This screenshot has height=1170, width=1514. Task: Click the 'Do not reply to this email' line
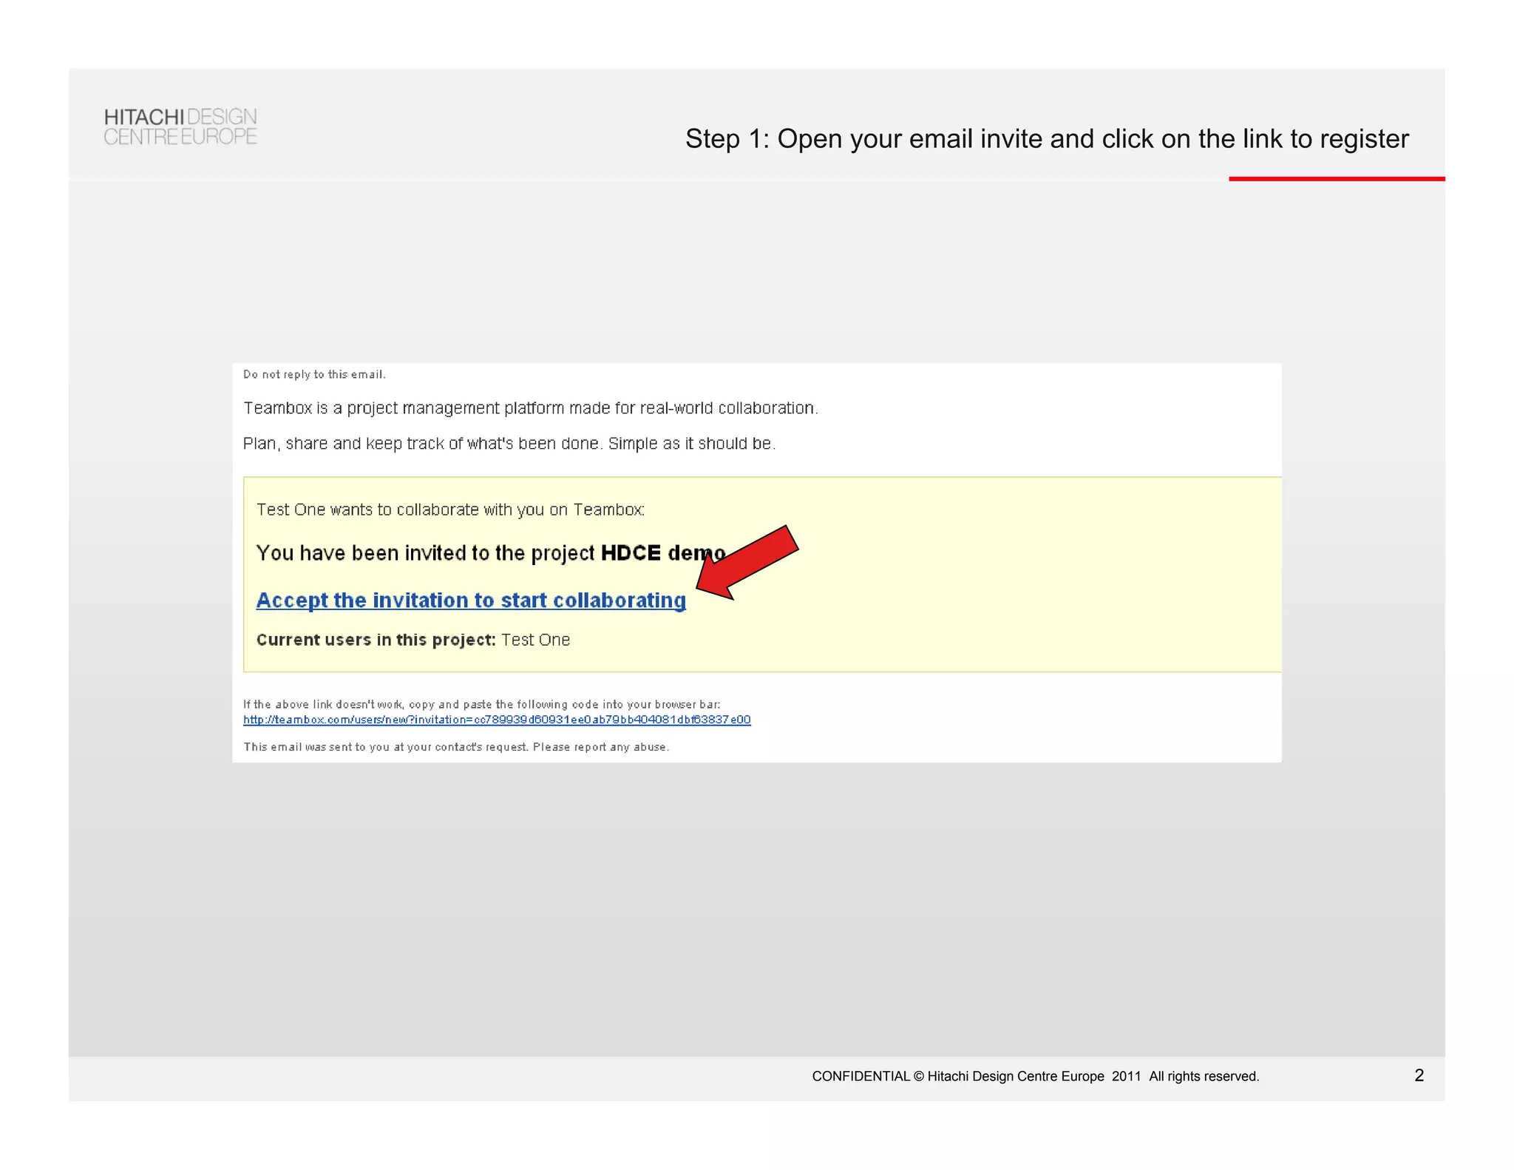pyautogui.click(x=314, y=375)
